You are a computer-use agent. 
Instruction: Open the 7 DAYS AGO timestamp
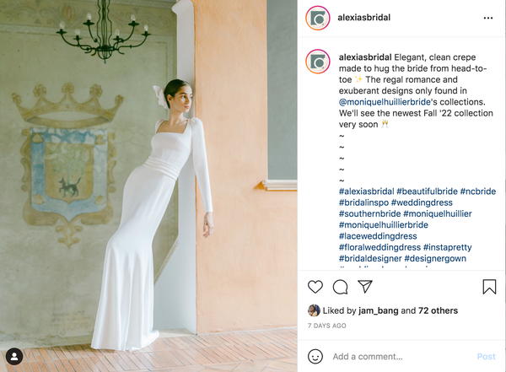click(x=327, y=326)
